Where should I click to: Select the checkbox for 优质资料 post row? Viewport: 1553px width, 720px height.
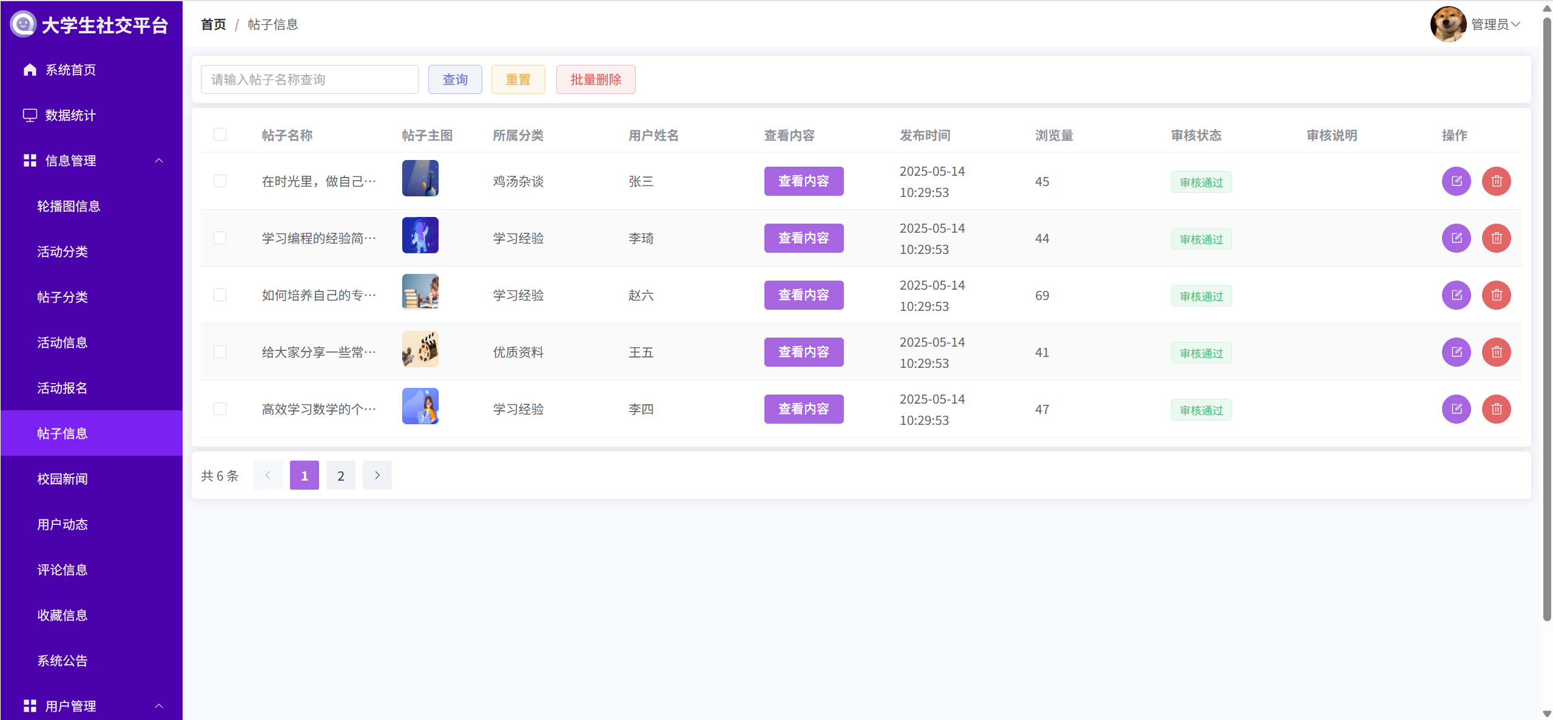[x=220, y=352]
